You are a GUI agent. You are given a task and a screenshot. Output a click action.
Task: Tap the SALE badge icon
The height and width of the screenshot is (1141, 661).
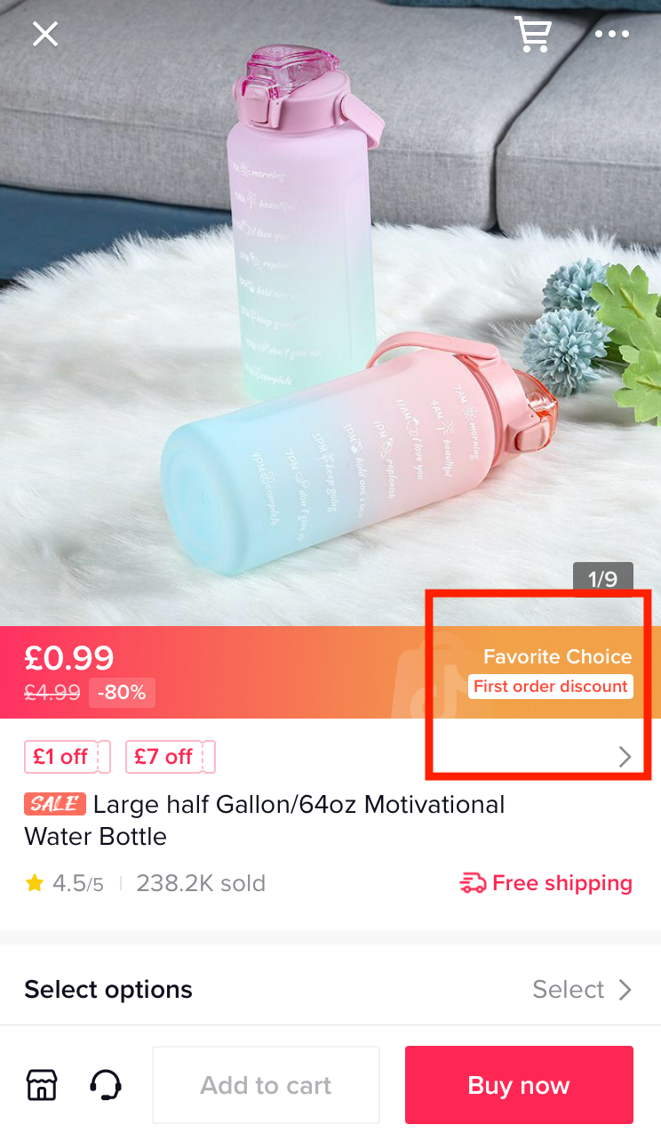(55, 804)
